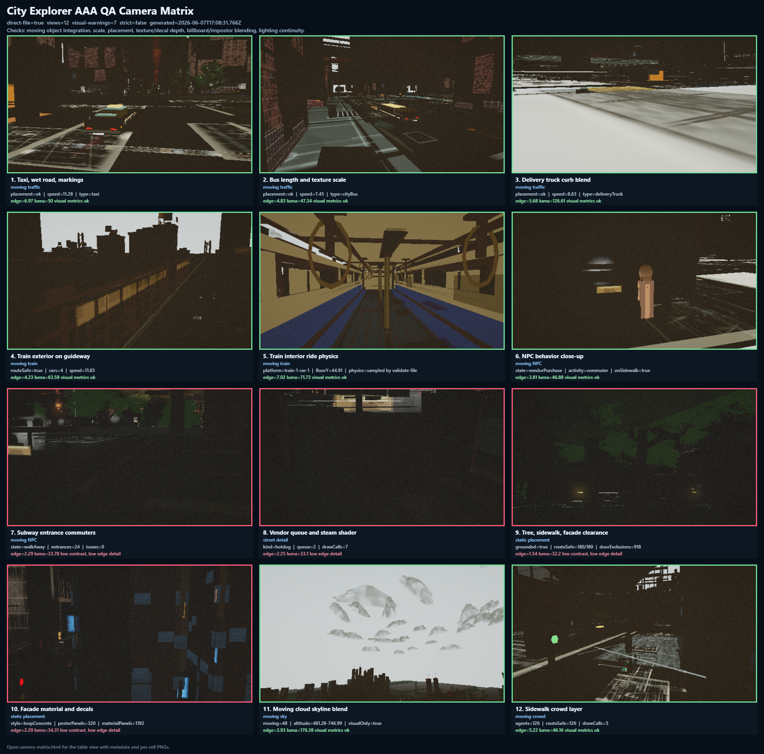Viewport: 764px width, 754px height.
Task: Click the title '3. Delivery truck curb blend'
Action: click(553, 180)
